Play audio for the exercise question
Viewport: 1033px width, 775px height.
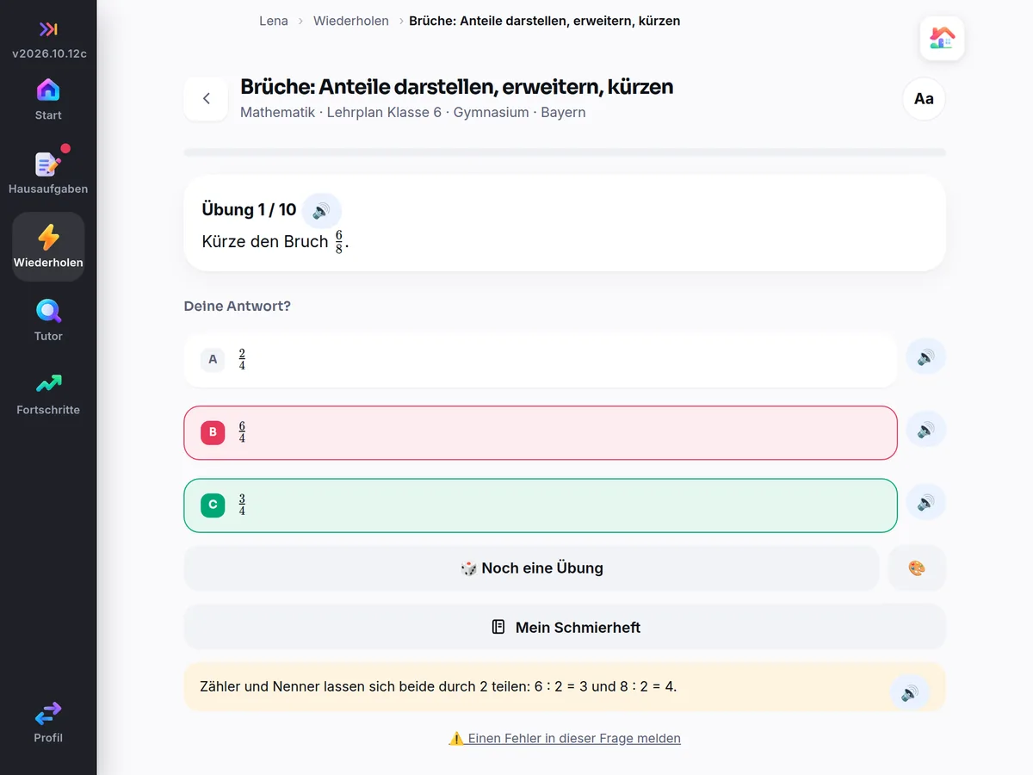pos(321,211)
